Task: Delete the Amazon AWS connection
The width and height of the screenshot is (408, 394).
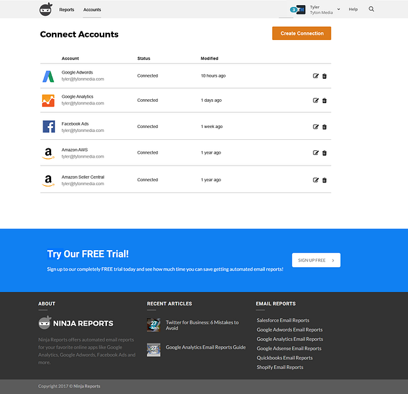Action: click(325, 153)
